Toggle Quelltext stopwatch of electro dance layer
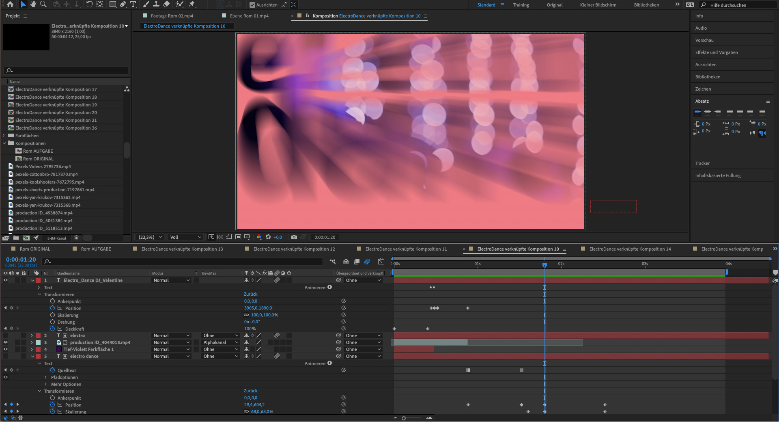This screenshot has height=422, width=779. [52, 370]
